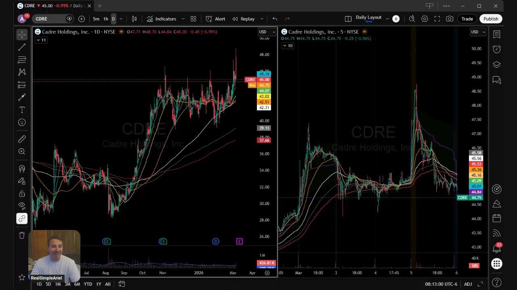Open the USD currency dropdown on 5-minute chart

pos(478,32)
